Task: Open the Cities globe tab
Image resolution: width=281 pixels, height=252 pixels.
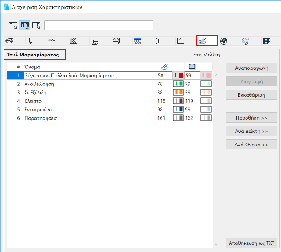Action: point(224,41)
